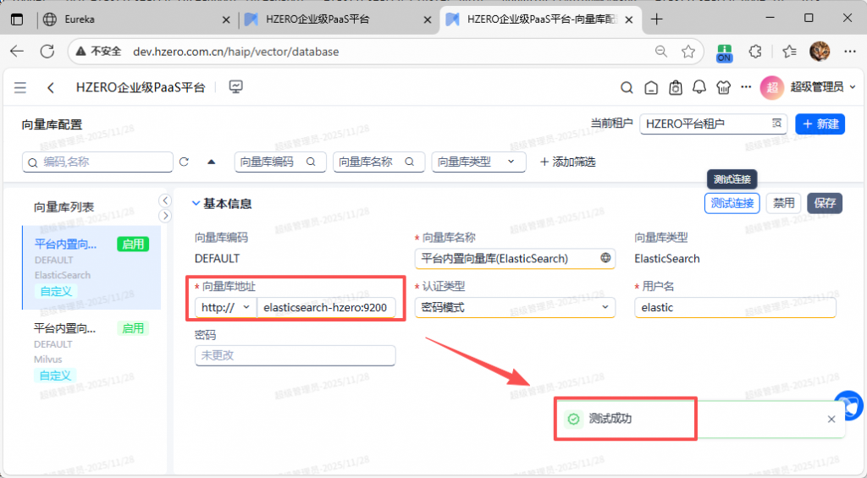867x478 pixels.
Task: Click the browser favorites star icon
Action: (x=688, y=52)
